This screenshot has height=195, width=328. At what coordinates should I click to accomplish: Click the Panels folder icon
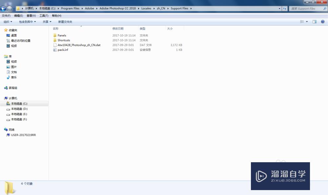click(55, 35)
